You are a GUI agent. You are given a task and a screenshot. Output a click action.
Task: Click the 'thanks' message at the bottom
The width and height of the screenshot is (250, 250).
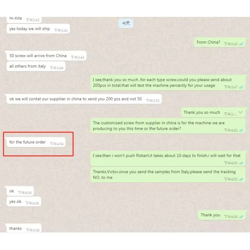click(x=24, y=228)
